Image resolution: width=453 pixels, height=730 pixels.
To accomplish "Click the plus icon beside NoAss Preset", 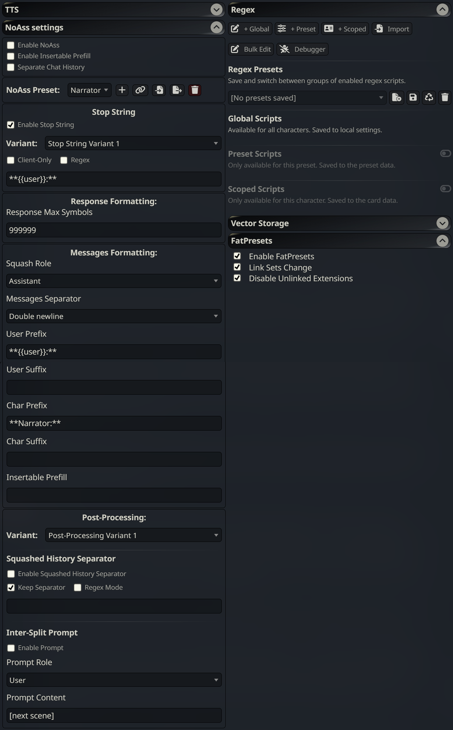I will click(122, 90).
